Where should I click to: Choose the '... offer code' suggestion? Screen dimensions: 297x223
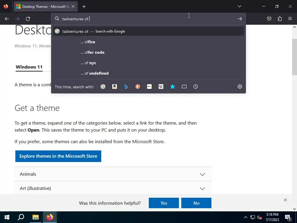148,52
